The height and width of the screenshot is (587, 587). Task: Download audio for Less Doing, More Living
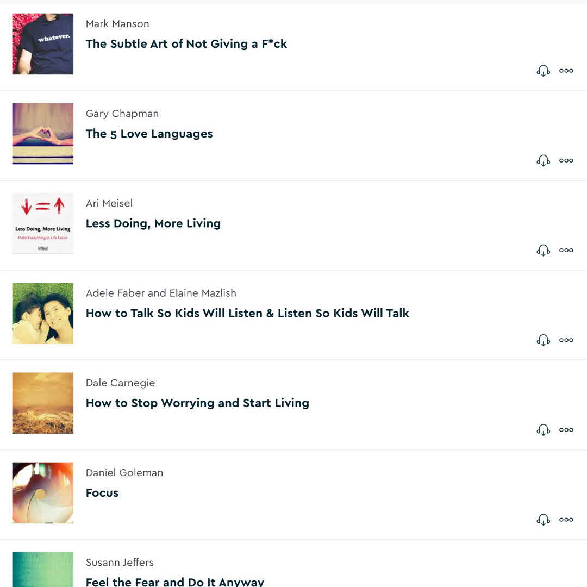tap(543, 251)
